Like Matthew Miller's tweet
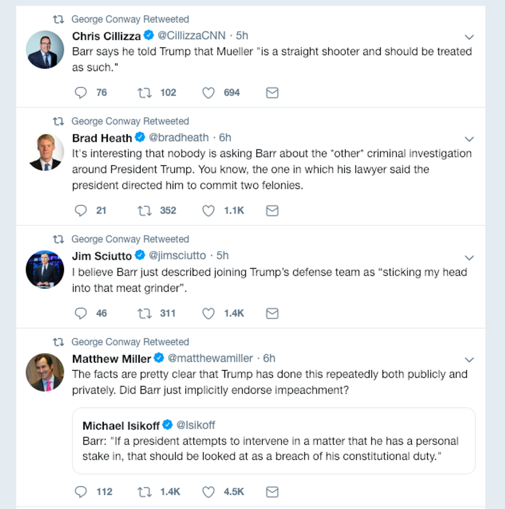 [208, 492]
